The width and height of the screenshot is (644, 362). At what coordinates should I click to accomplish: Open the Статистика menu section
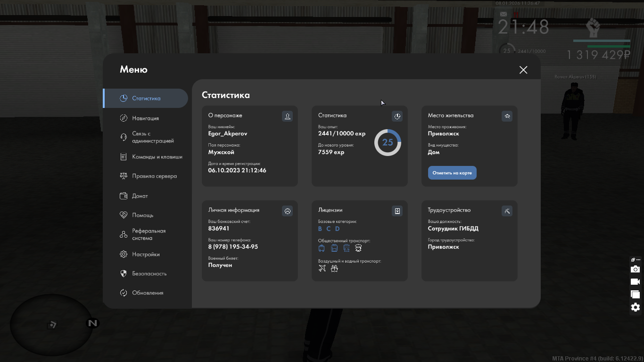[146, 98]
